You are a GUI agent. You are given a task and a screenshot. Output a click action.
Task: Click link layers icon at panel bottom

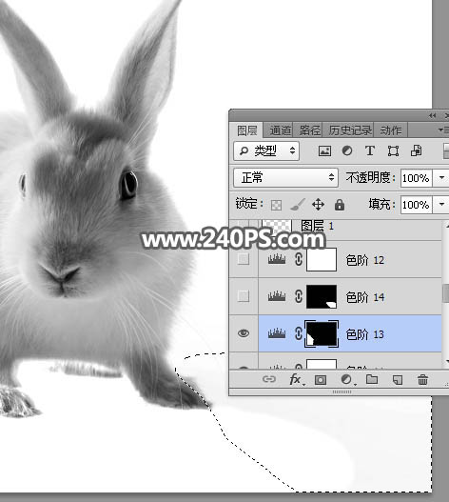[x=269, y=379]
